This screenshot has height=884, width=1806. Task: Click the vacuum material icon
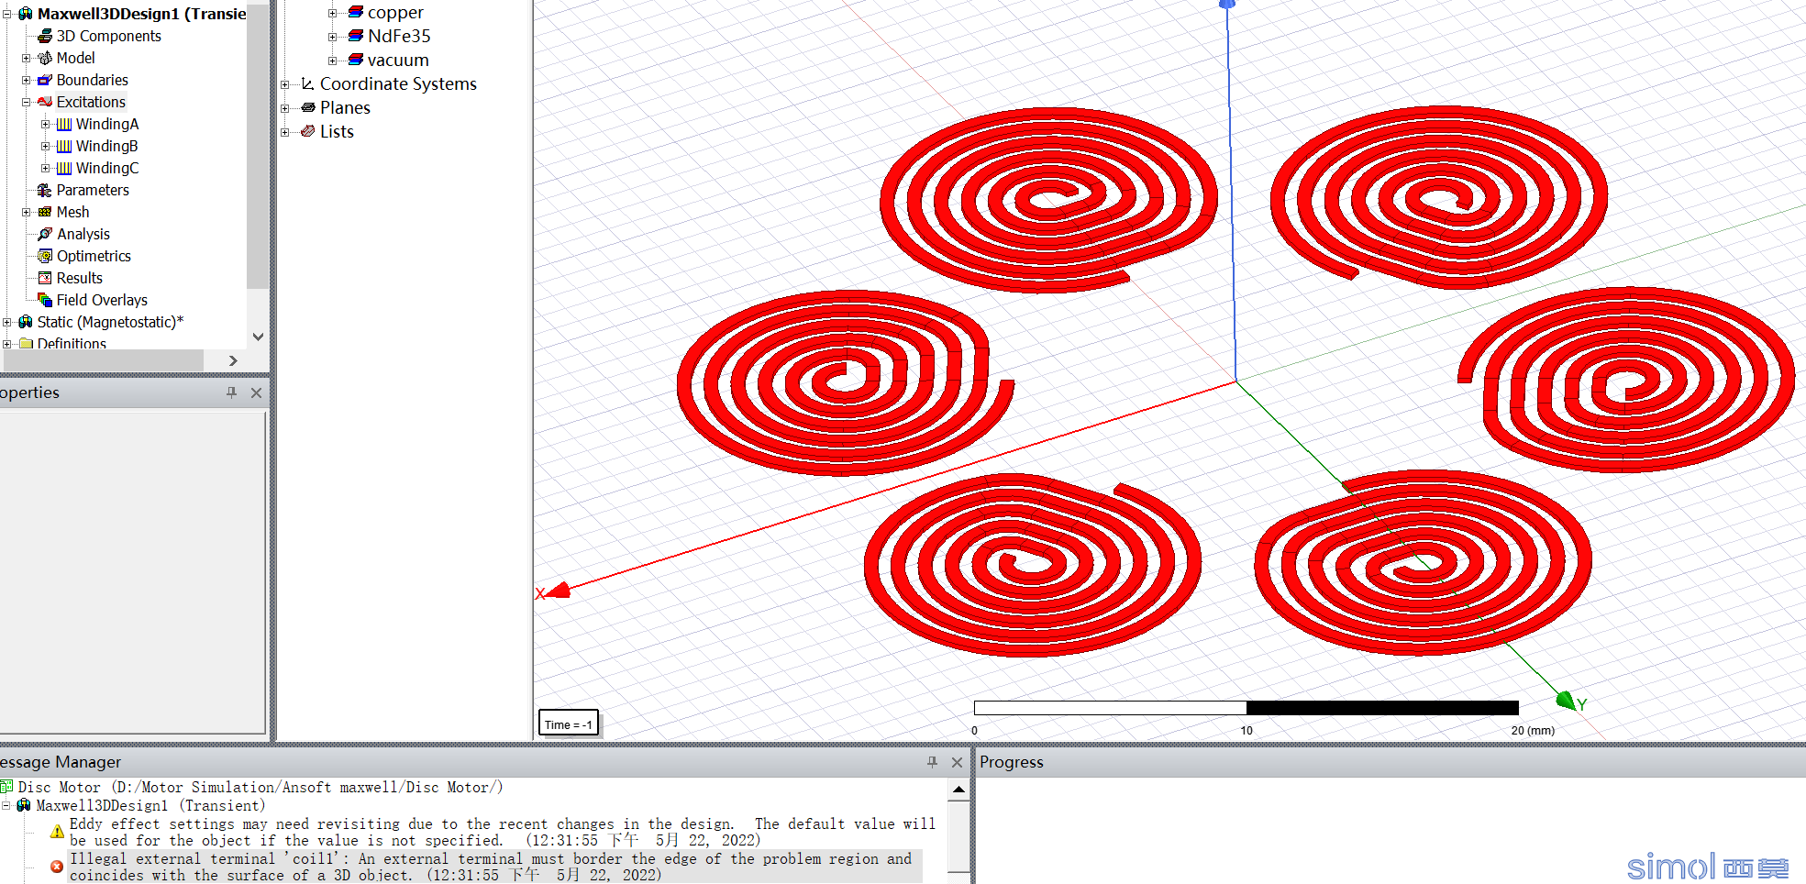click(356, 60)
